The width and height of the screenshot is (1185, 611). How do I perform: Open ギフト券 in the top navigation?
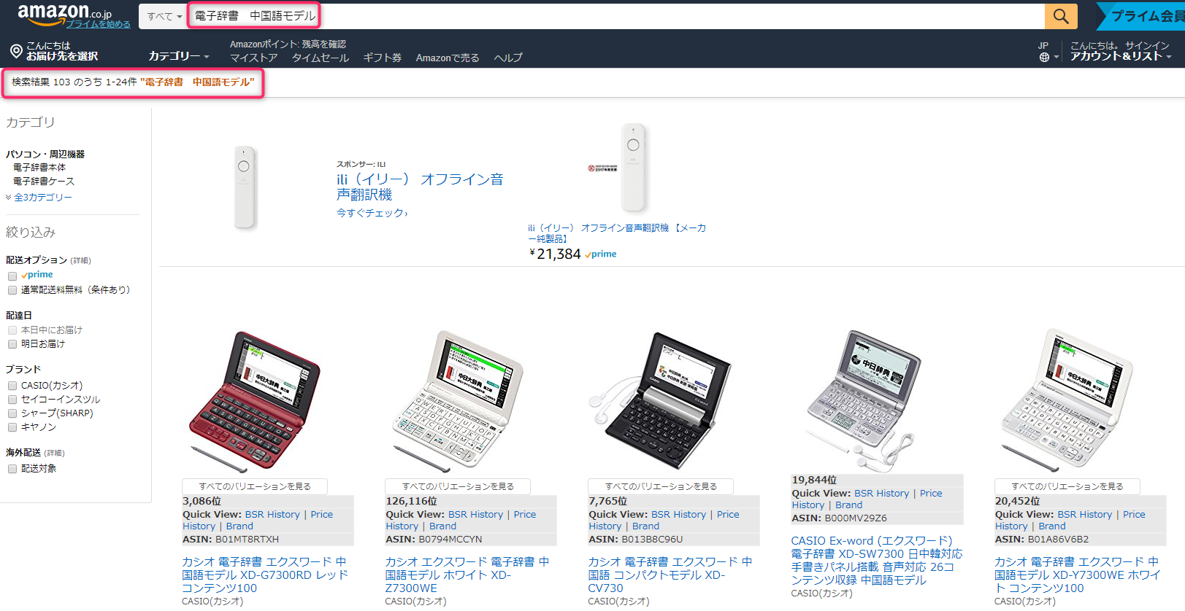point(383,58)
